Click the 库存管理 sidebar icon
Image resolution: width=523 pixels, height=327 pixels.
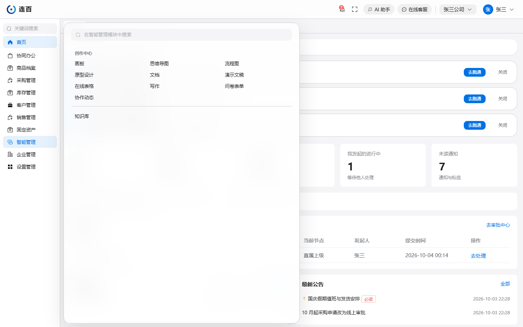(10, 93)
